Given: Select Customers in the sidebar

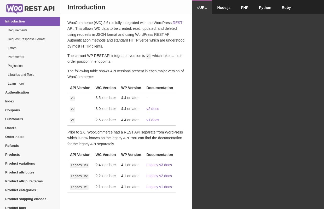Looking at the screenshot, I should click(x=30, y=119).
